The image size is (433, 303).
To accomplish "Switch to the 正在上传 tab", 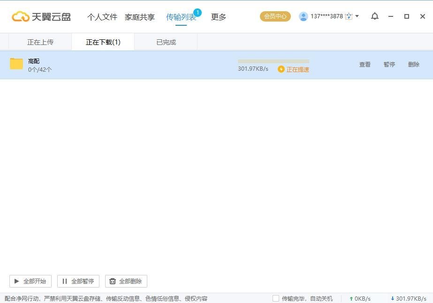I will [40, 42].
